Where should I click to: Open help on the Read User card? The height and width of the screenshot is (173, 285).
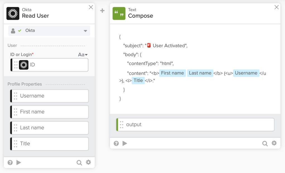coord(10,162)
